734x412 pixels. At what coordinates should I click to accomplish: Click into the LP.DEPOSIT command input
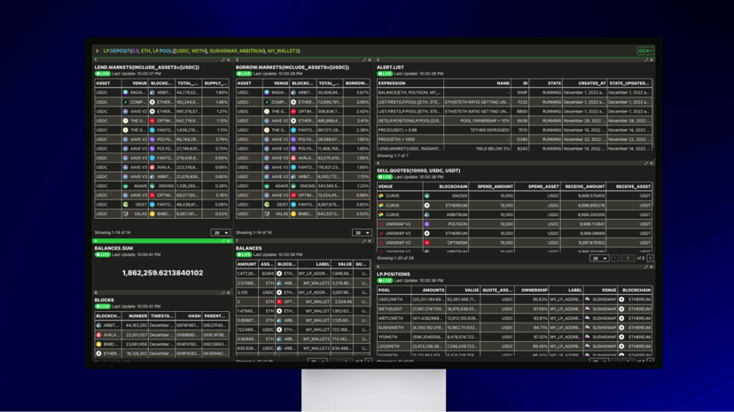365,51
